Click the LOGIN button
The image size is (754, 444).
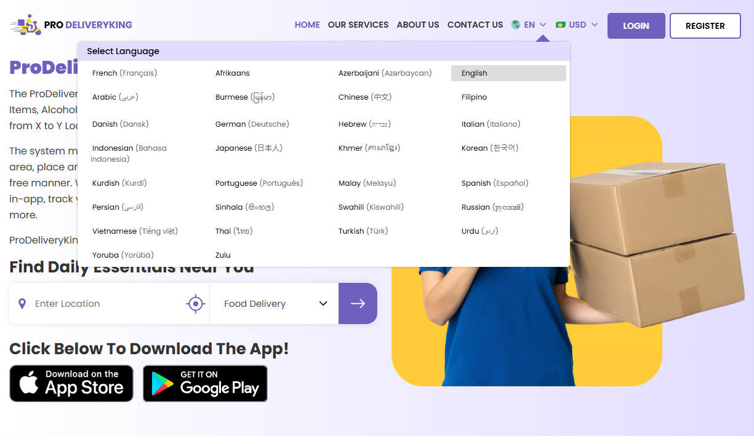(x=636, y=26)
